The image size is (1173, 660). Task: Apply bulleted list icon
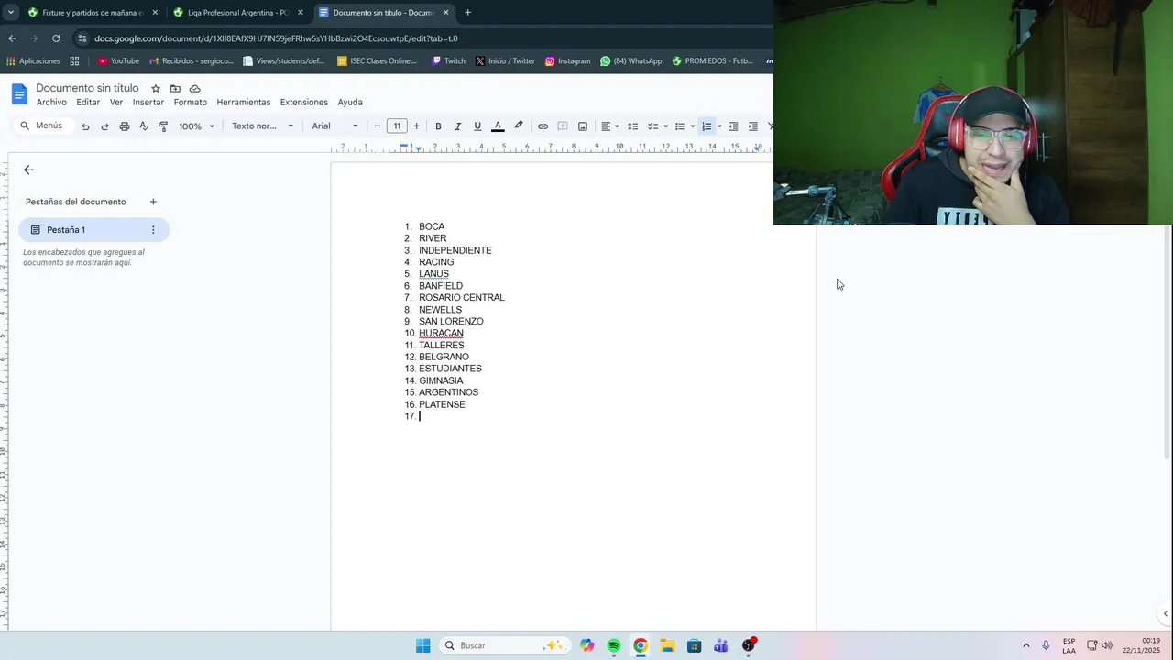680,126
